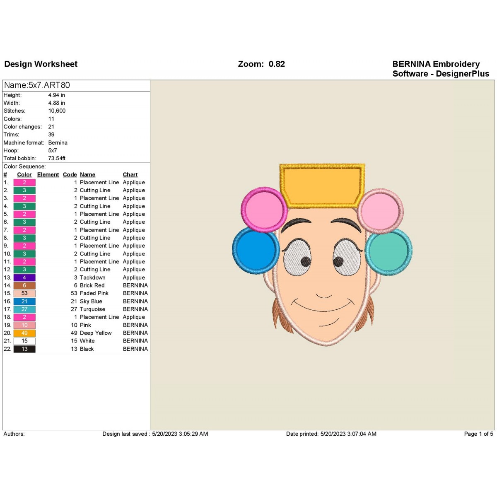Click the 'Page 1 of 5' footer text
Image resolution: width=497 pixels, height=497 pixels.
[478, 434]
